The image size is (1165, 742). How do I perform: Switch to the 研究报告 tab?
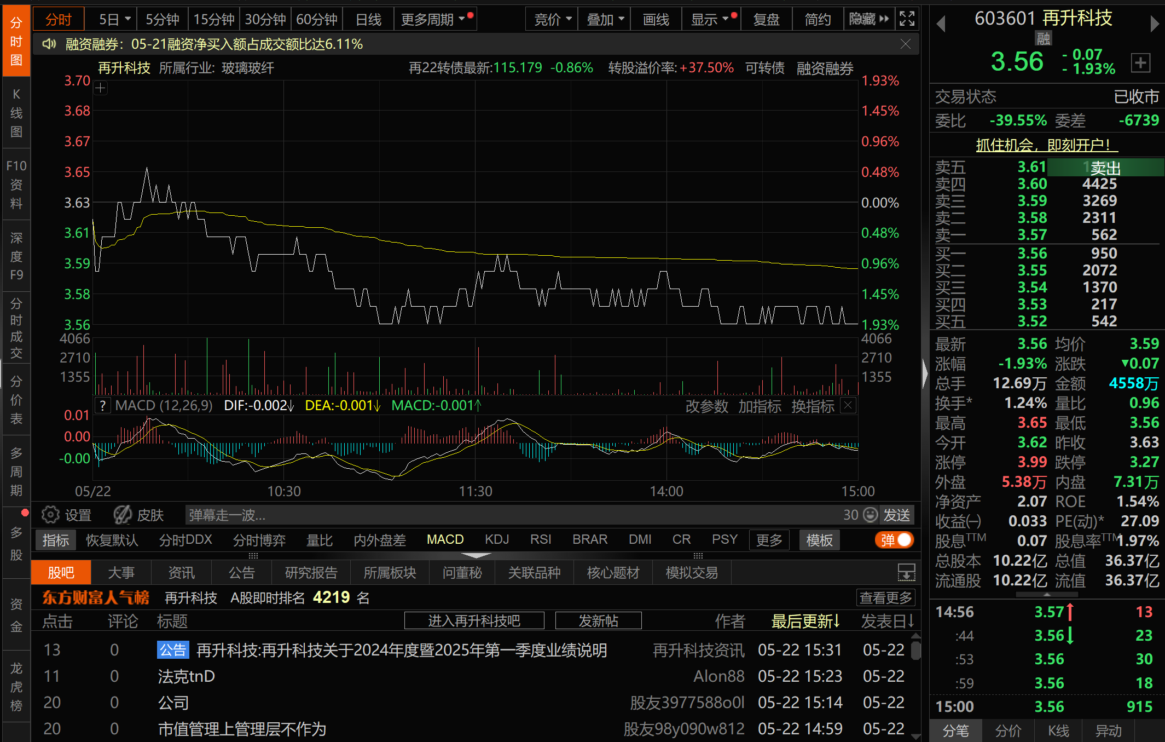[x=311, y=573]
